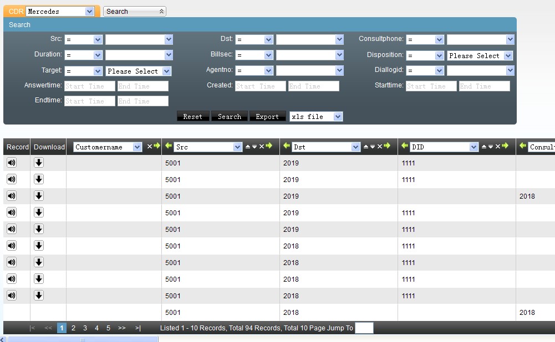
Task: Sort the Dst column ascending with the up arrow
Action: point(366,147)
